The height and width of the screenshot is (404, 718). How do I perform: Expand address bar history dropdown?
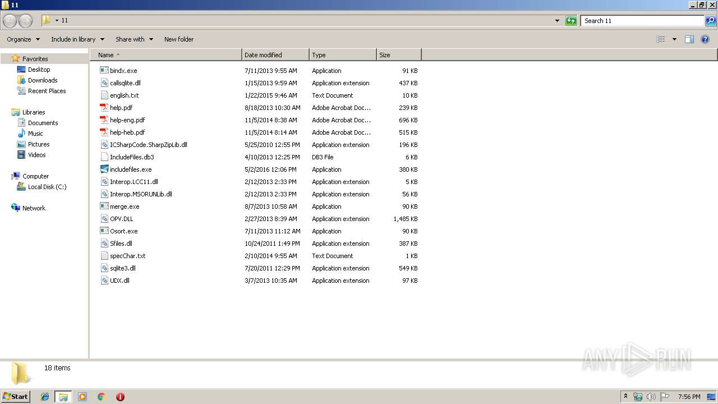tap(557, 21)
